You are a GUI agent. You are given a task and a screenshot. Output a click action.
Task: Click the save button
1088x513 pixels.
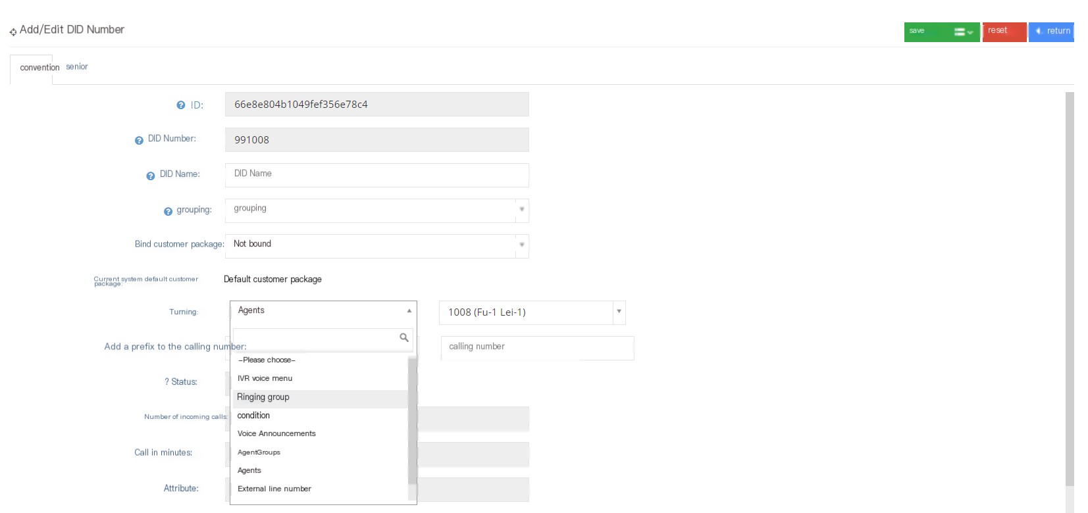click(x=942, y=32)
